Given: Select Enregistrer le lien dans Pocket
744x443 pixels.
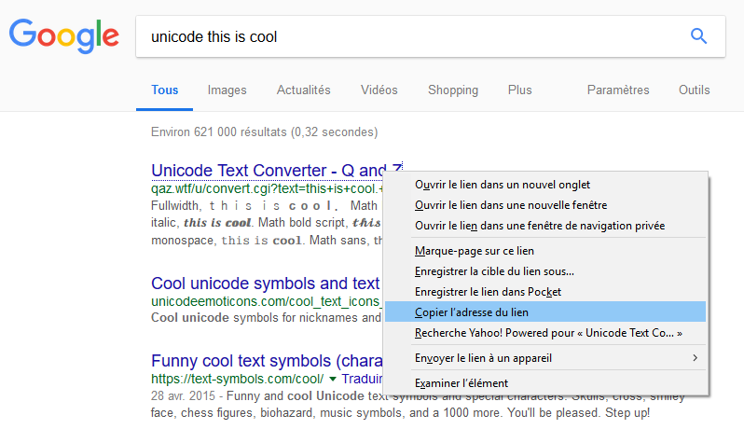Looking at the screenshot, I should pos(488,292).
